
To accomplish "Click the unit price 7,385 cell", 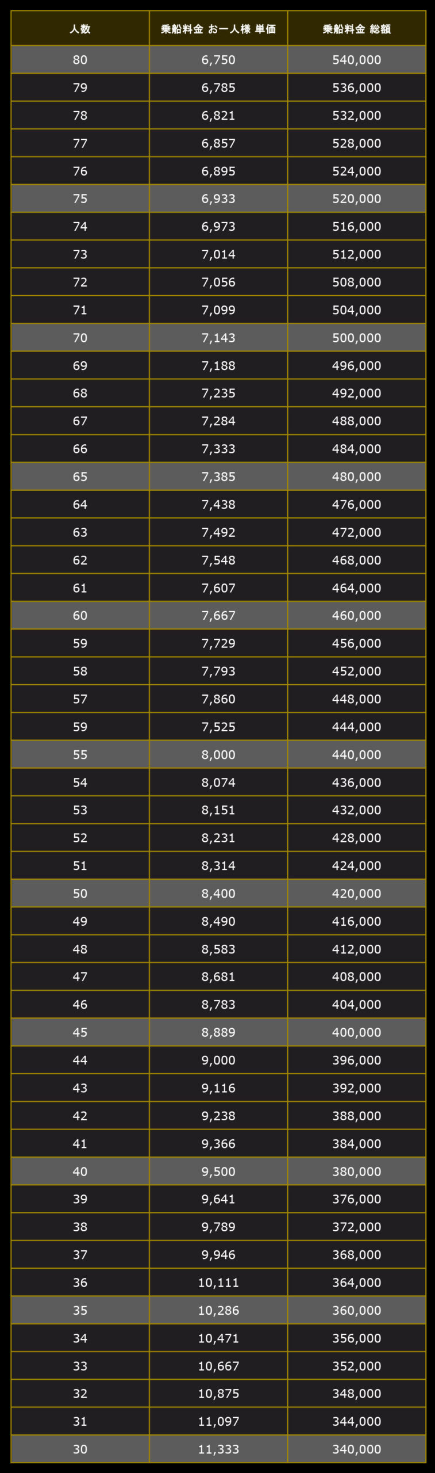I will pos(218,476).
